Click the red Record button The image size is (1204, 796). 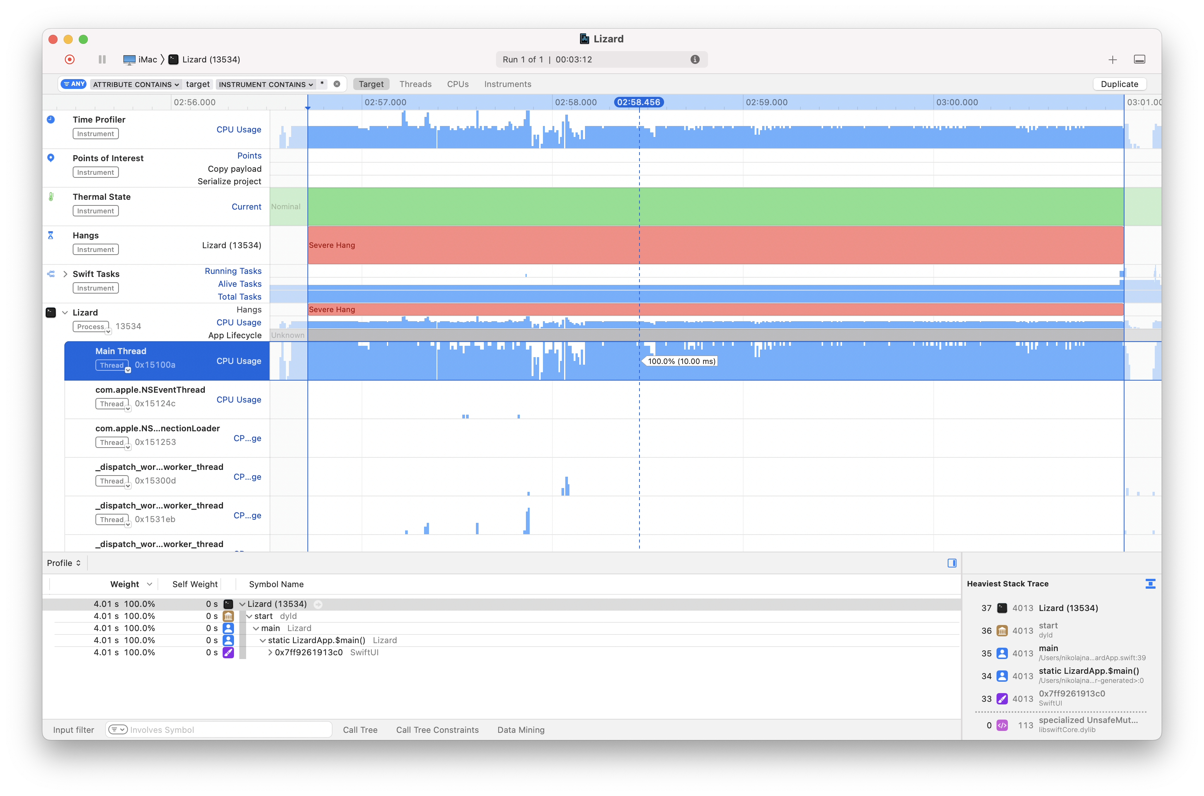click(x=70, y=59)
